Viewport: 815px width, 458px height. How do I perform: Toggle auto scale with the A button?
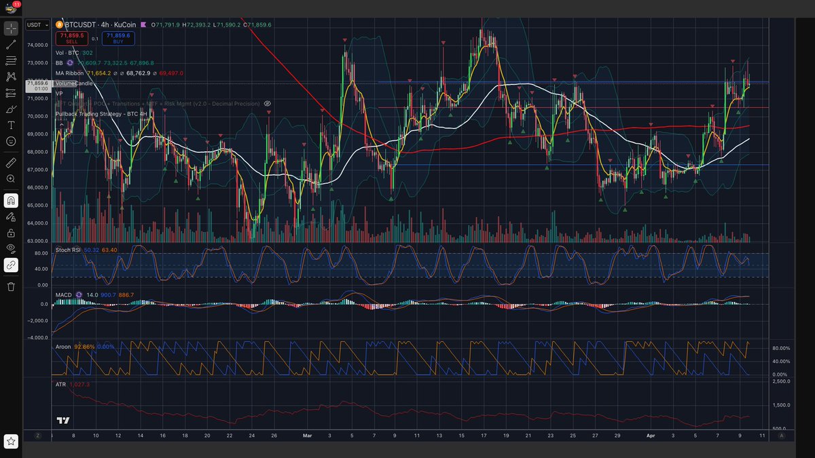[782, 436]
